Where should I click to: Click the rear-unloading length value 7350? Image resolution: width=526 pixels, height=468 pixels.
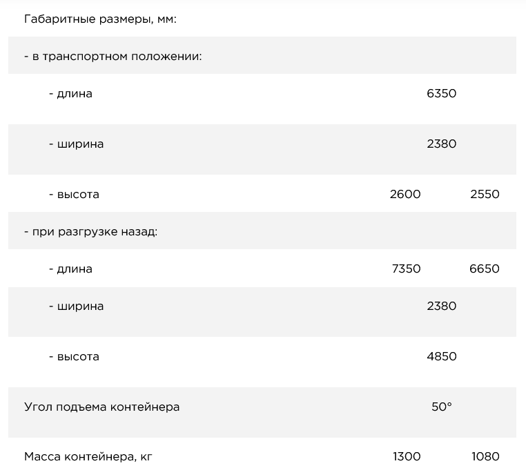pos(406,269)
